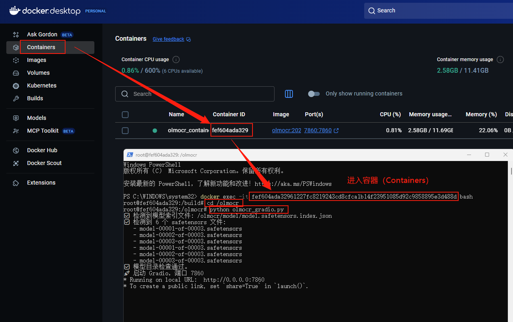Screen dimensions: 513x322
Task: Click the PowerShell icon in the terminal title bar
Action: (x=130, y=155)
